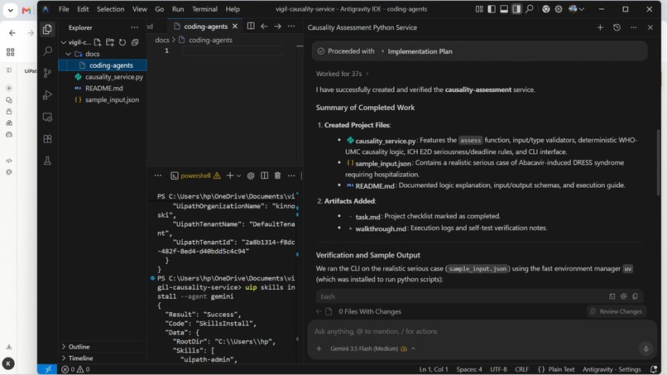Screen dimensions: 667x375
Task: Open the account dropdown in title bar
Action: (x=577, y=9)
